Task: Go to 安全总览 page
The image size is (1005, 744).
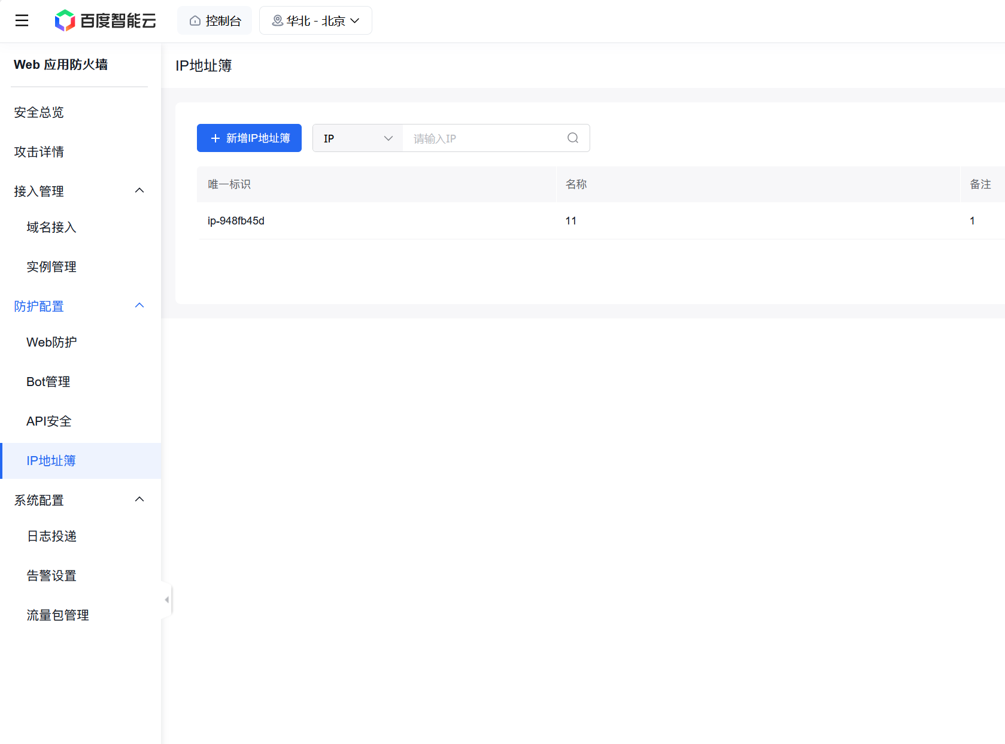Action: [39, 113]
